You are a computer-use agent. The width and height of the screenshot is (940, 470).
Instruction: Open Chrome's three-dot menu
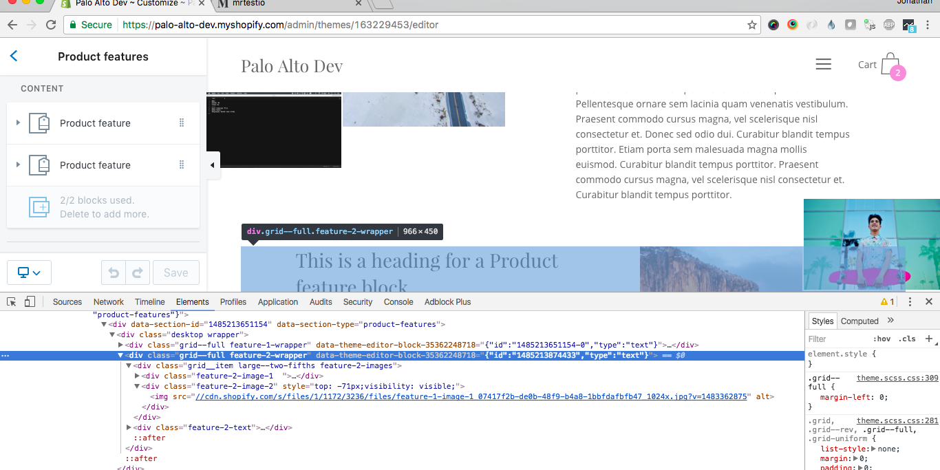coord(928,25)
